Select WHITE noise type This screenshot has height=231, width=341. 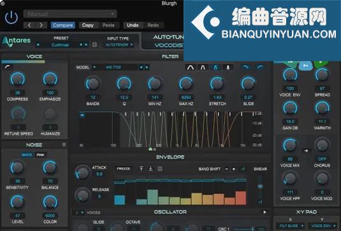[27, 155]
